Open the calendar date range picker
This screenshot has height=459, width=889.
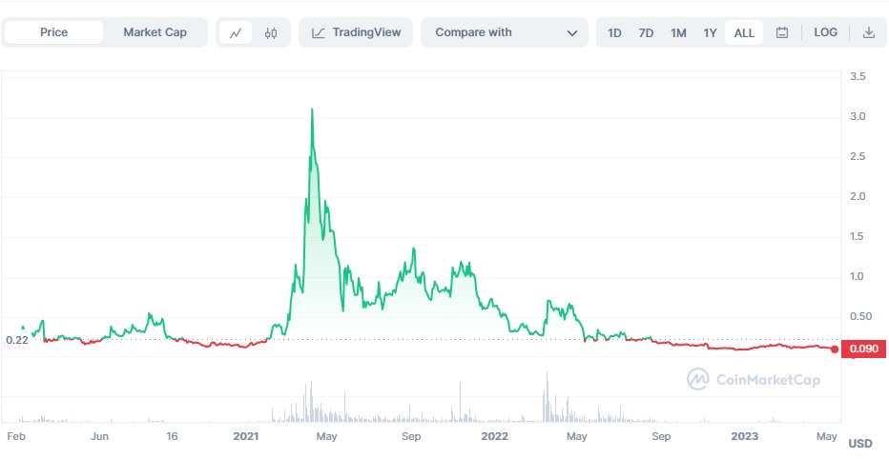tap(782, 32)
